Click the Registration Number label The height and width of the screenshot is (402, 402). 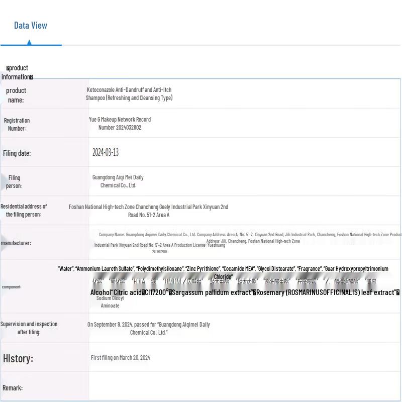click(x=17, y=124)
